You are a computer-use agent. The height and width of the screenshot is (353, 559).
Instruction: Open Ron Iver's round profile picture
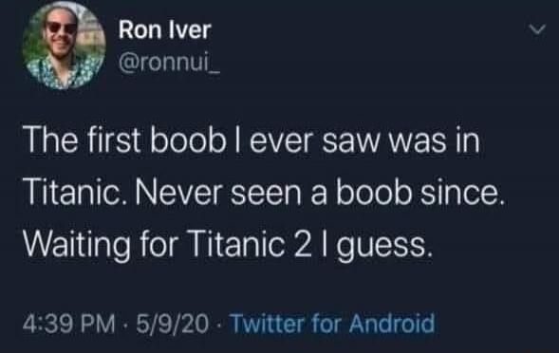coord(65,46)
